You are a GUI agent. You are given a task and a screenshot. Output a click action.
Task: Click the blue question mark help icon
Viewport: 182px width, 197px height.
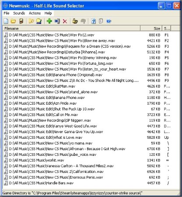(94, 21)
